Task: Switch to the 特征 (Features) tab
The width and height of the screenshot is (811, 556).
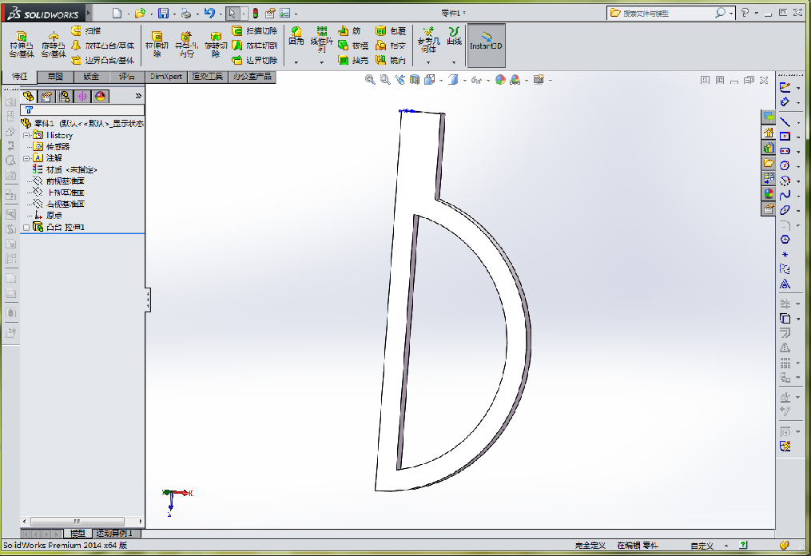Action: [19, 77]
